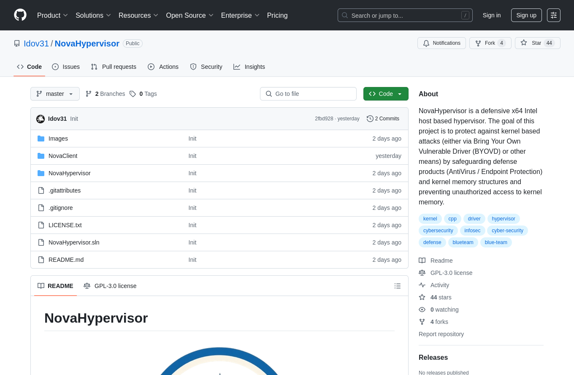The height and width of the screenshot is (375, 574).
Task: Click the NovaHypervisor folder icon
Action: click(x=41, y=173)
